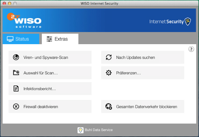Start Viren- und Spyware-Scan

pyautogui.click(x=50, y=57)
